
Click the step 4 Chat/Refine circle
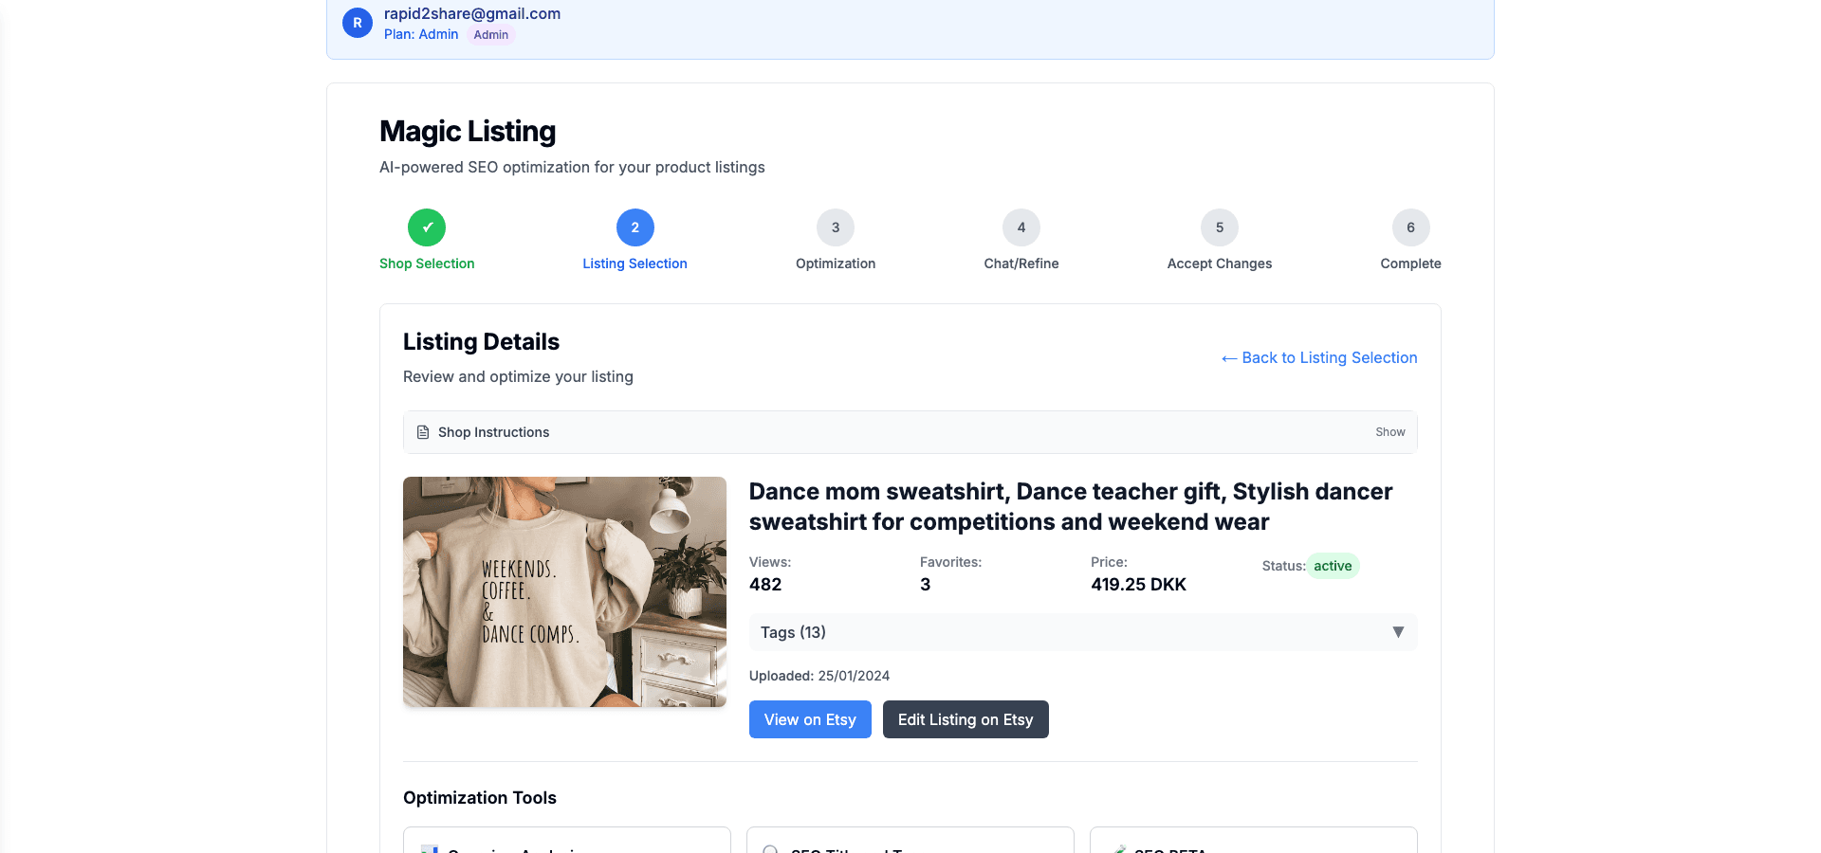coord(1021,227)
